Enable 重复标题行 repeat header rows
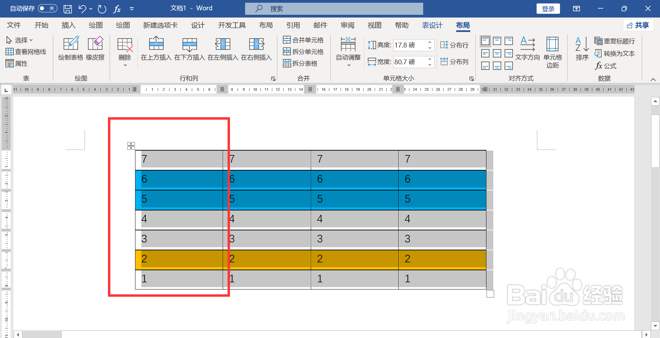660x338 pixels. click(x=615, y=41)
